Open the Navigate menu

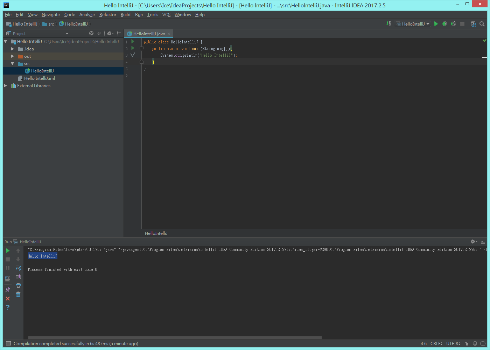pos(51,15)
